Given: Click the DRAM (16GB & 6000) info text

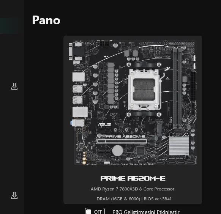Looking at the screenshot, I should click(118, 199).
